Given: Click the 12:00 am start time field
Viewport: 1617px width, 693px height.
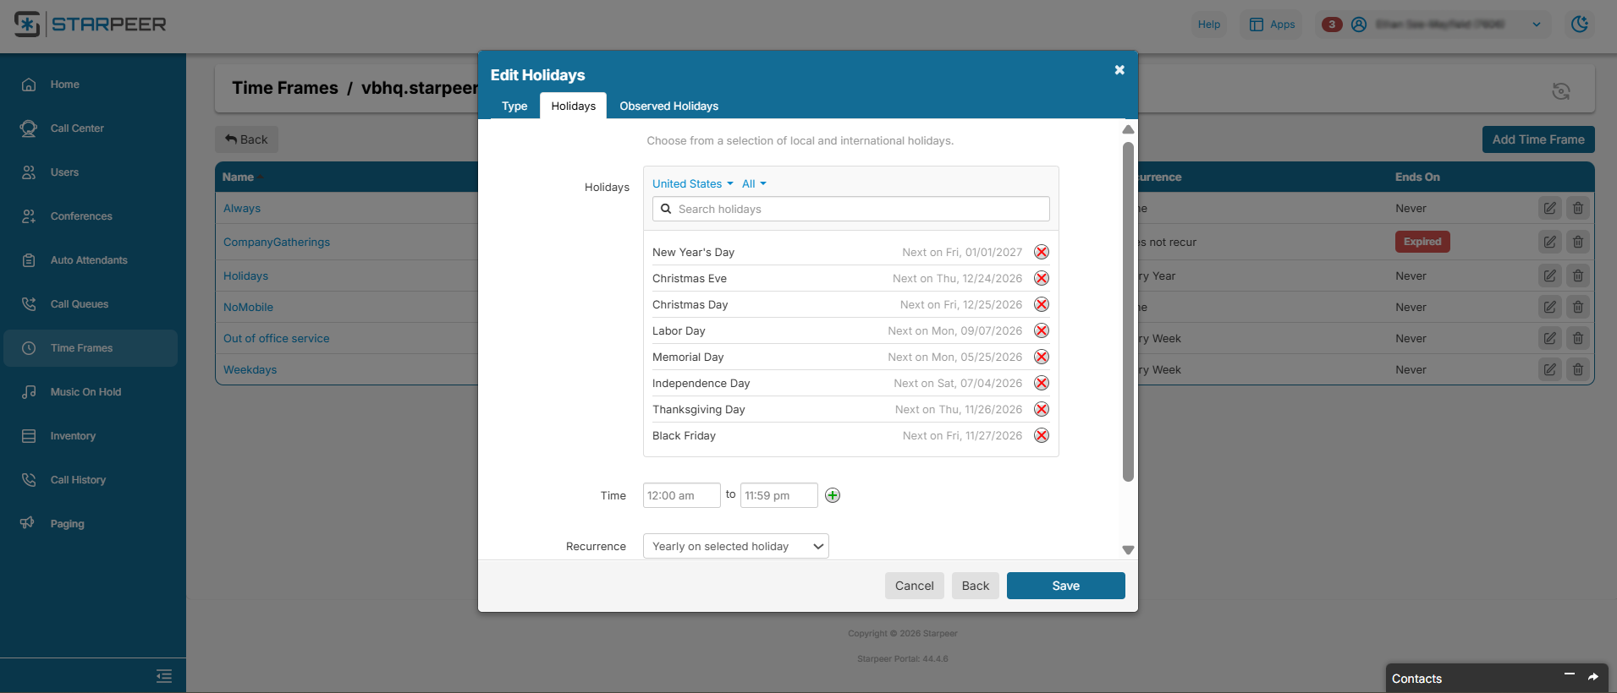Looking at the screenshot, I should click(681, 495).
